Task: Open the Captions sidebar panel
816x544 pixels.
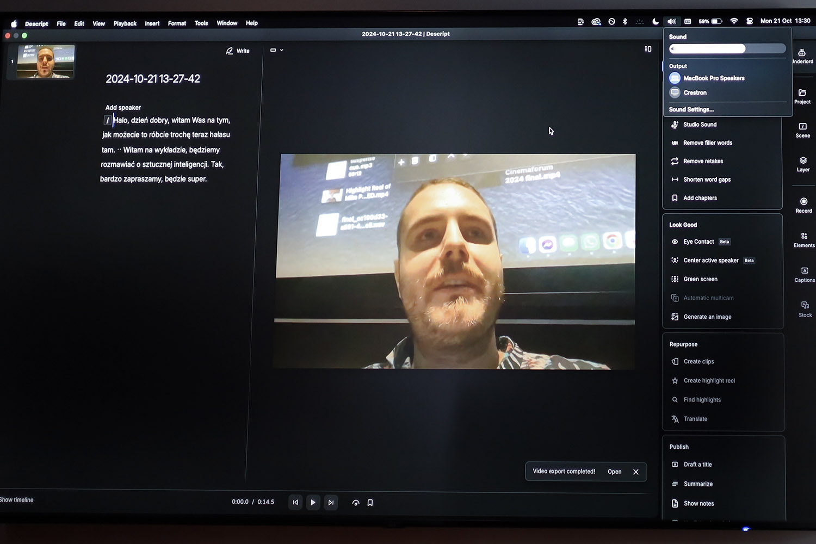Action: (805, 273)
